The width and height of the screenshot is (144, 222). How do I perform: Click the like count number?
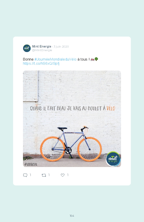68,175
